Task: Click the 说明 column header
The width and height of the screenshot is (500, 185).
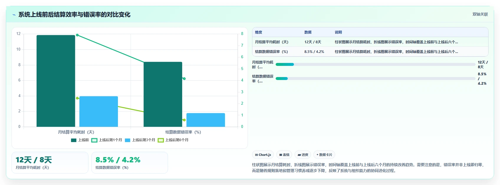Action: click(338, 32)
